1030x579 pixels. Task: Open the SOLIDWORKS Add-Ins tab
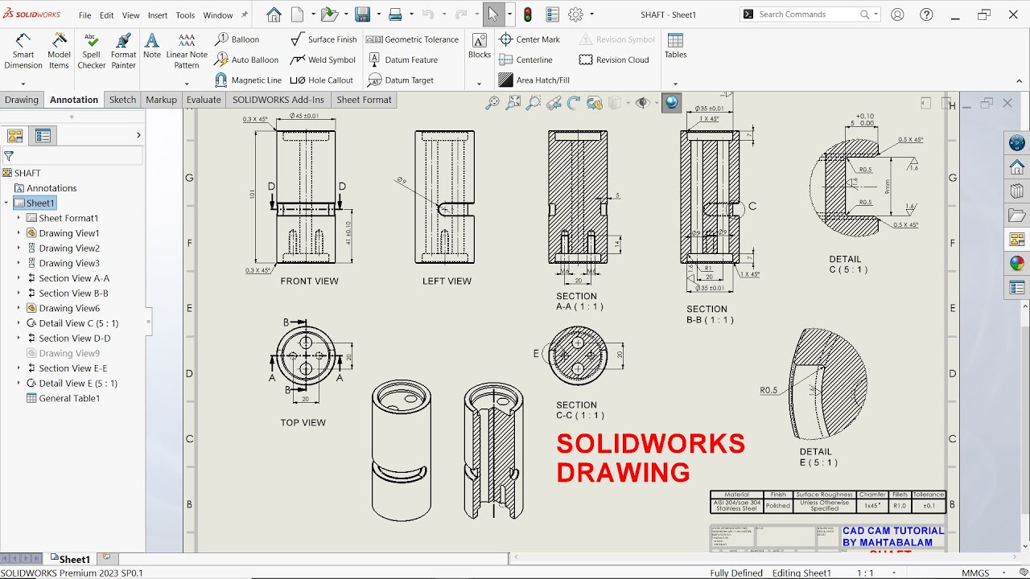(x=278, y=100)
